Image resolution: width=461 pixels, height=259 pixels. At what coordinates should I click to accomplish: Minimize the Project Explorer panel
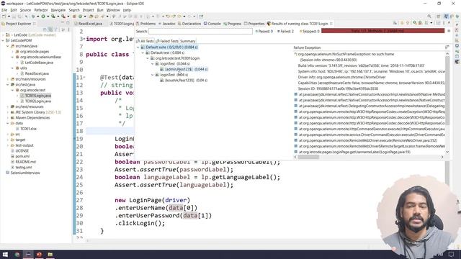click(x=63, y=22)
